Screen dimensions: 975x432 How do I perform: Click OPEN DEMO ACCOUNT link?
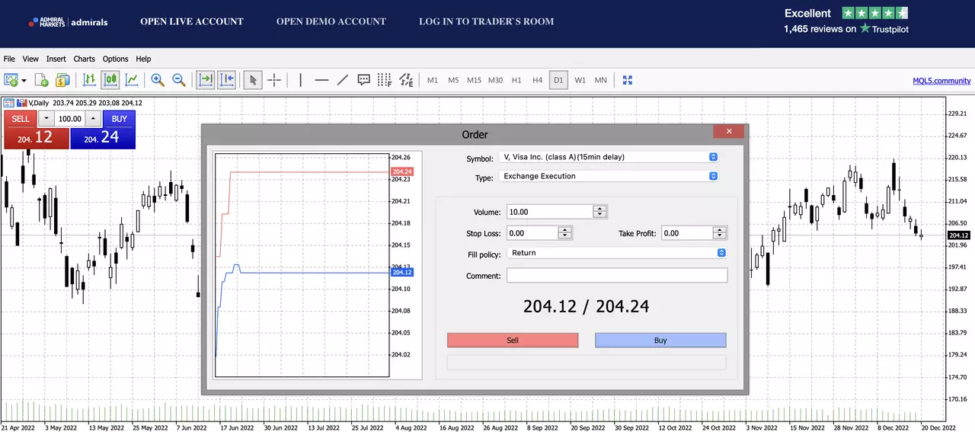point(331,21)
